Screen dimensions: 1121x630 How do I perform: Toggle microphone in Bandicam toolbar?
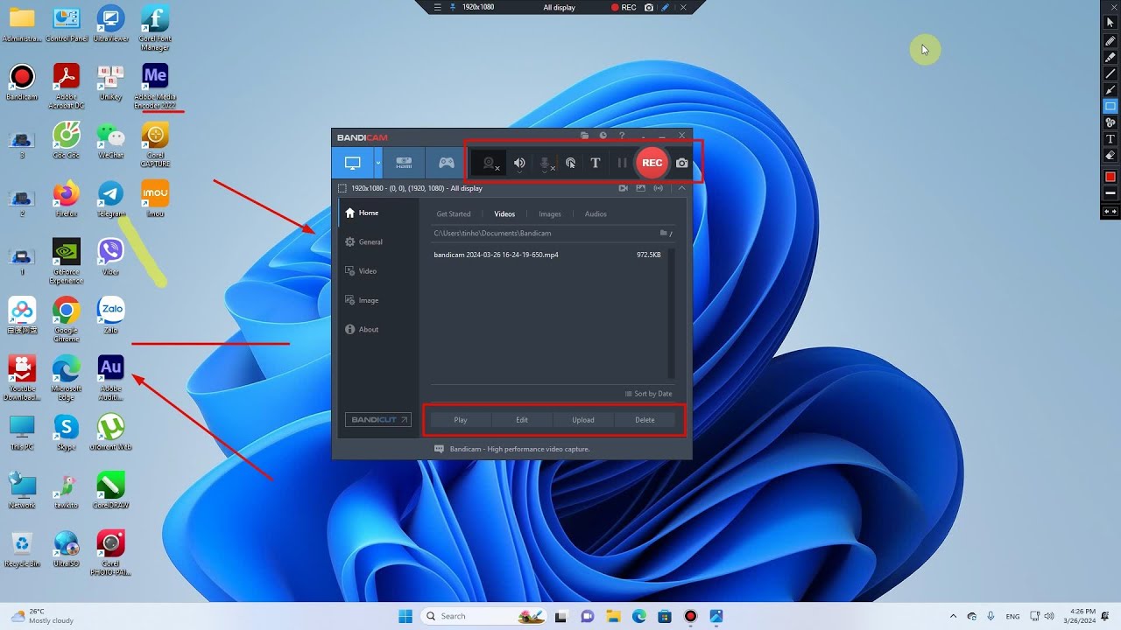click(x=545, y=163)
